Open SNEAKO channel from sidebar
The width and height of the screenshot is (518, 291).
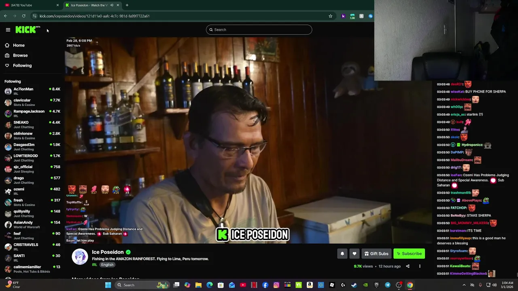32,124
